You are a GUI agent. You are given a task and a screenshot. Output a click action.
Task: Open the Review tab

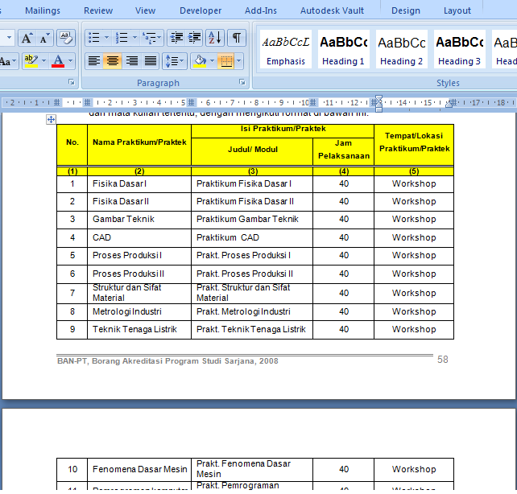[98, 10]
